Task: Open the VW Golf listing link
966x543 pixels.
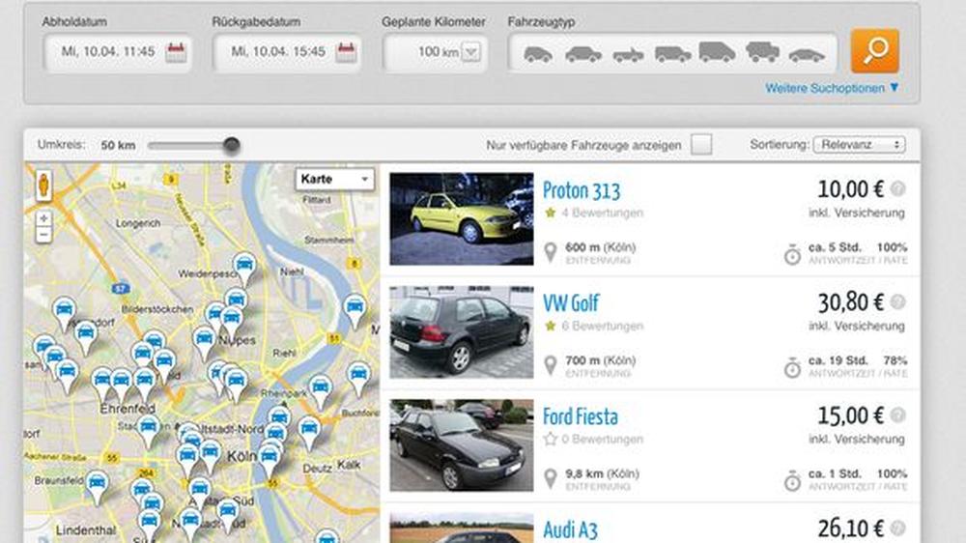Action: pyautogui.click(x=571, y=303)
